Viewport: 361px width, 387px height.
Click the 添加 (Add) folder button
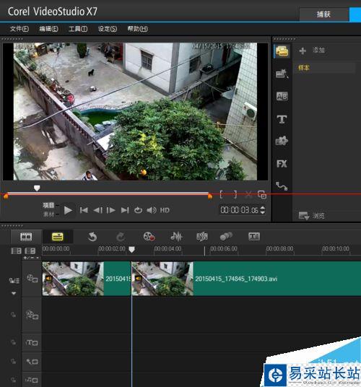[312, 51]
